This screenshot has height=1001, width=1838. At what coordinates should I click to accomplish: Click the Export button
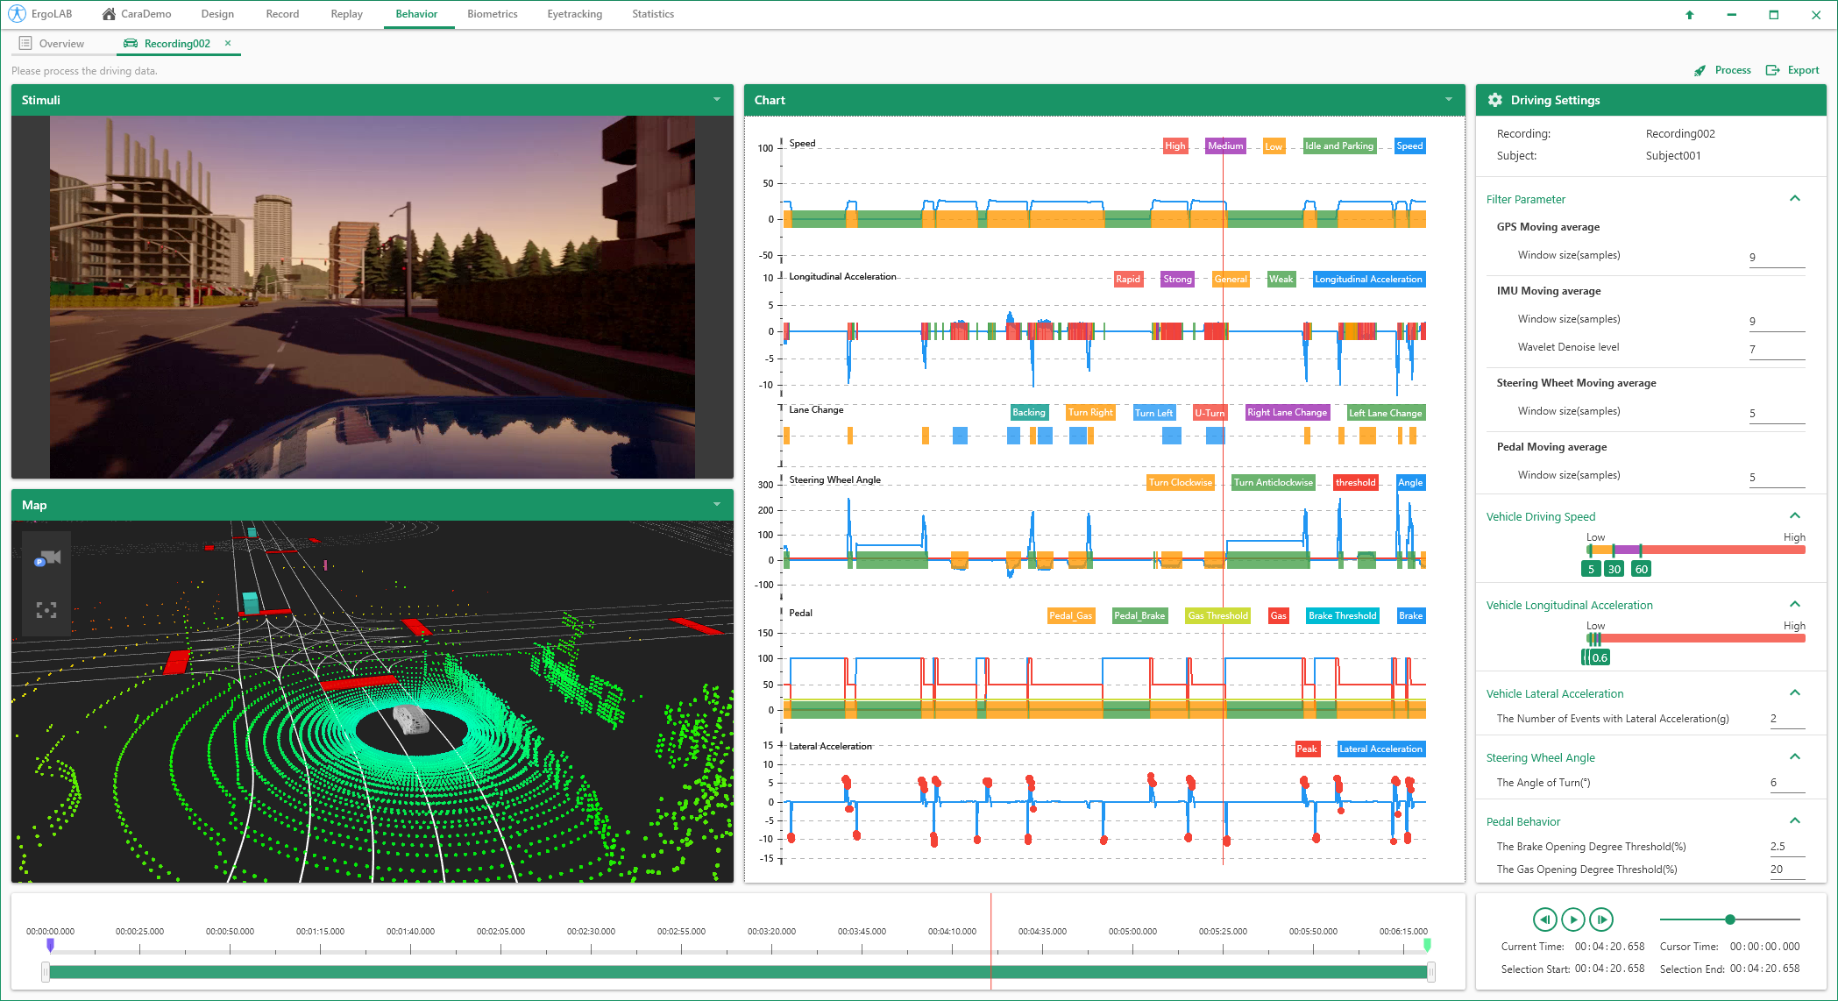pyautogui.click(x=1793, y=70)
